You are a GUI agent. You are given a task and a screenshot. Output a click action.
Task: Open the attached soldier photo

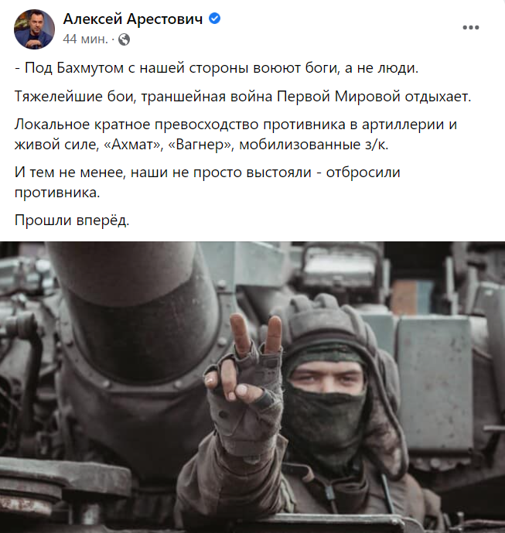[x=252, y=387]
